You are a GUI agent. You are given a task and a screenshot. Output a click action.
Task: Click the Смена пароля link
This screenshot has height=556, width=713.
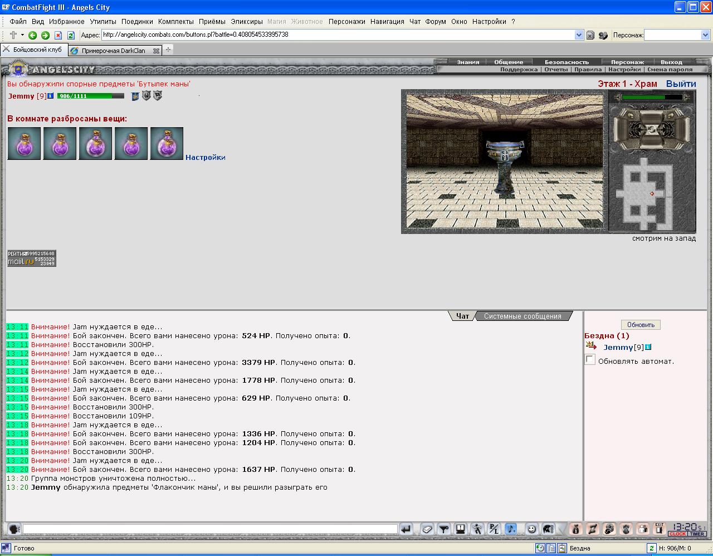670,70
